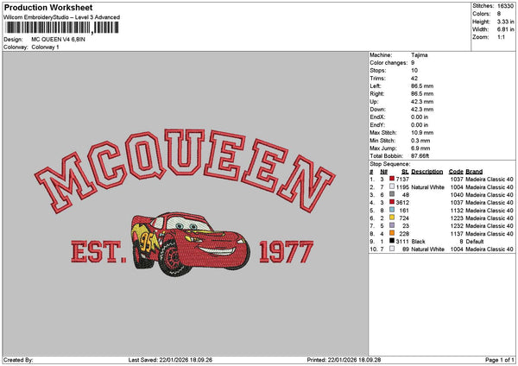Click the 'Description' column header

point(427,172)
